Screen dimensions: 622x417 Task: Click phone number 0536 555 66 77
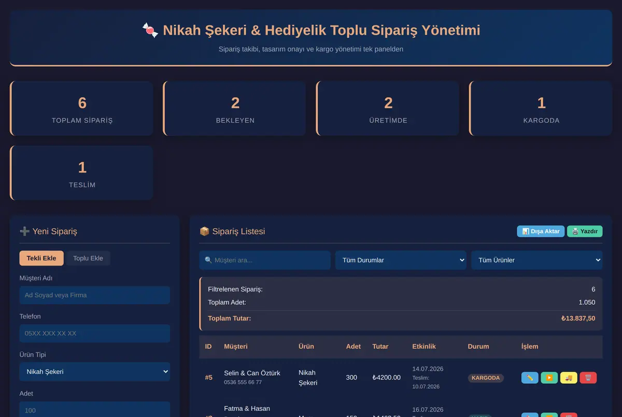click(x=243, y=382)
